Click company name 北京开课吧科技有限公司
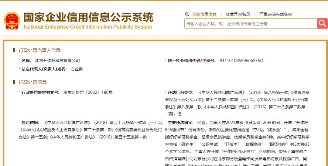Screen dimensions: 328x166 pyautogui.click(x=57, y=61)
